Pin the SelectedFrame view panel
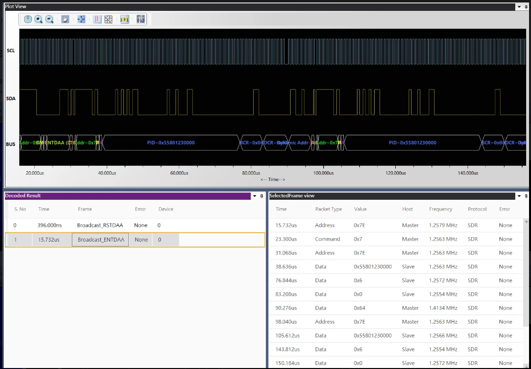Image resolution: width=531 pixels, height=369 pixels. point(525,196)
